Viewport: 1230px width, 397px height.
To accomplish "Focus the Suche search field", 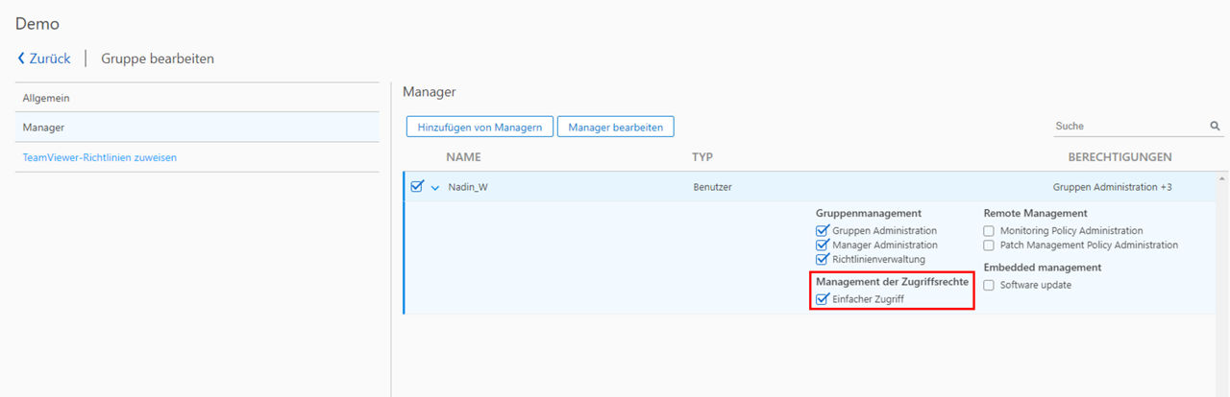I will coord(1129,126).
